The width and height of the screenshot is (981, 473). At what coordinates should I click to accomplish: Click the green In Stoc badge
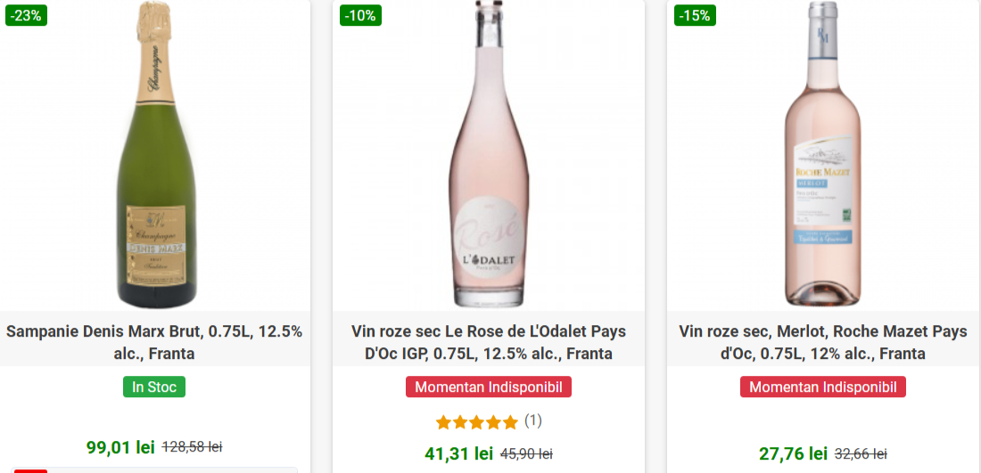point(154,387)
